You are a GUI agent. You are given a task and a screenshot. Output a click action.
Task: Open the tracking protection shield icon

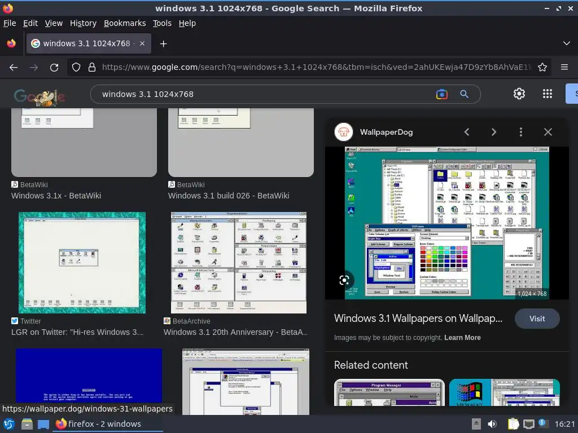point(76,67)
